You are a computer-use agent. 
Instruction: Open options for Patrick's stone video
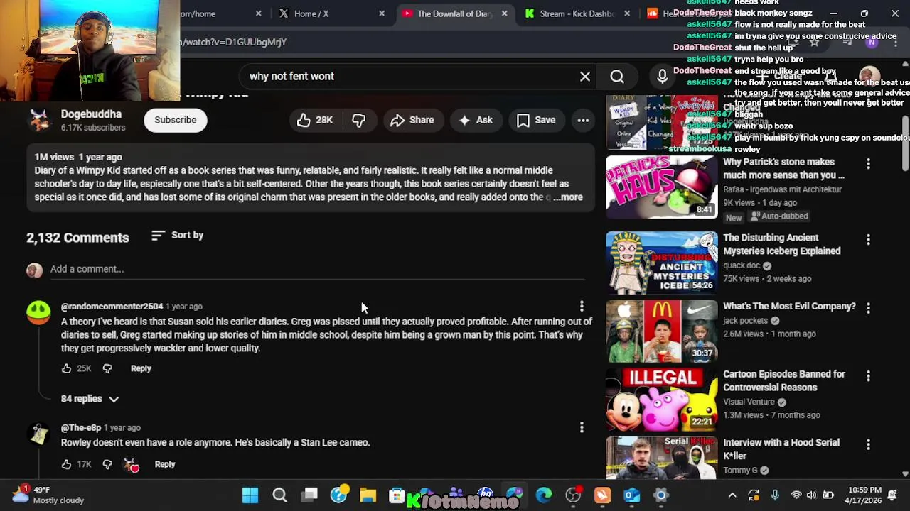click(868, 164)
